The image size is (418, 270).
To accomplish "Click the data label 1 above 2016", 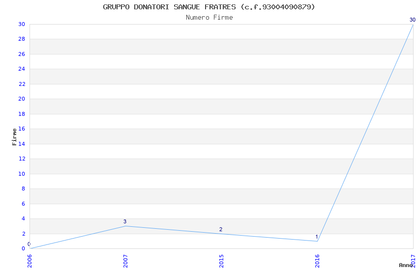I will 317,237.
